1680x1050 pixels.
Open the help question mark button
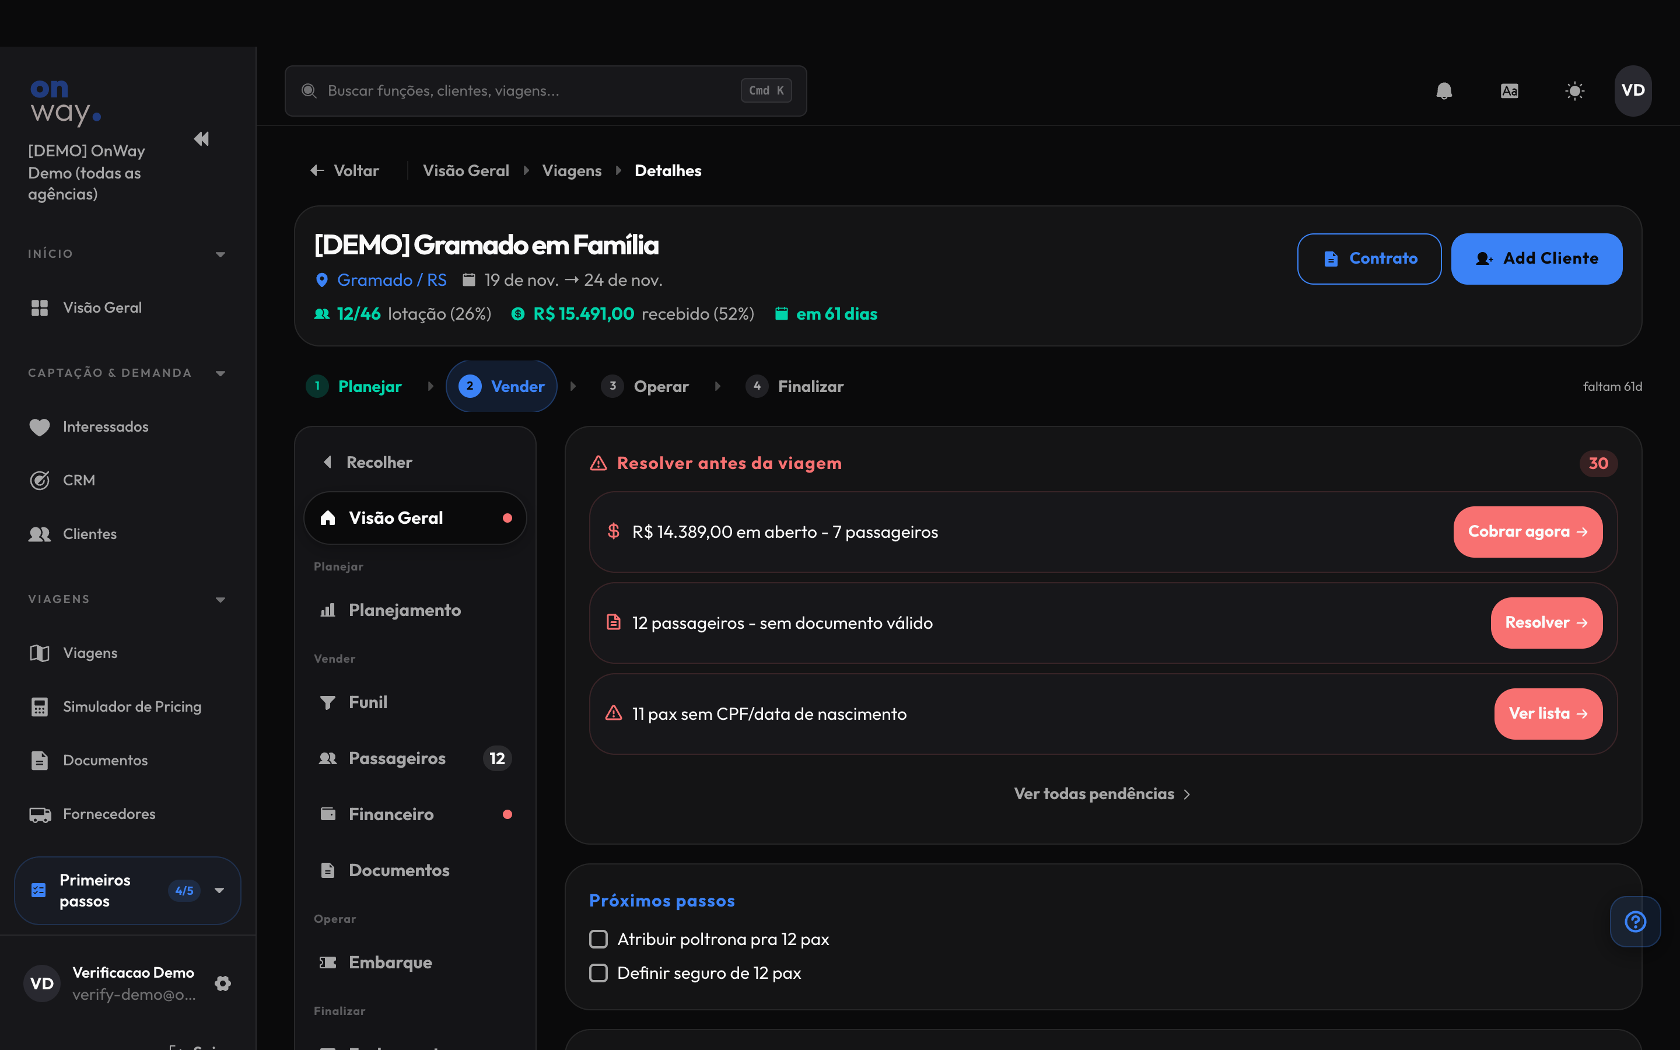pos(1636,922)
